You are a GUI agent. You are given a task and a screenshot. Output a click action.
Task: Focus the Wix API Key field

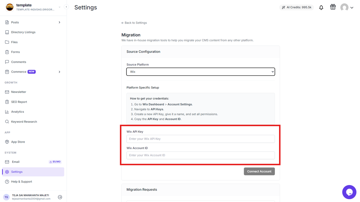pyautogui.click(x=201, y=139)
